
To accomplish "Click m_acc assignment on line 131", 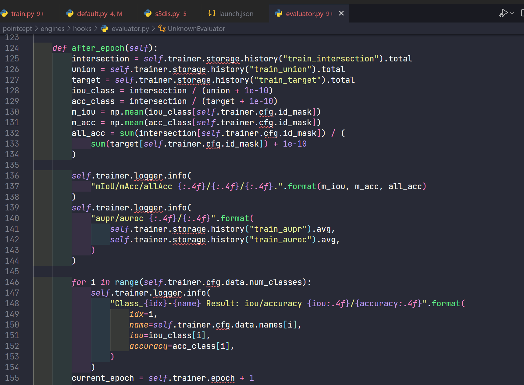I will click(x=84, y=123).
